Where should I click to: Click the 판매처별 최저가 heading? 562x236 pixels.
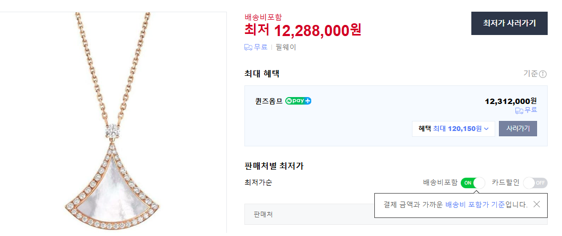274,166
